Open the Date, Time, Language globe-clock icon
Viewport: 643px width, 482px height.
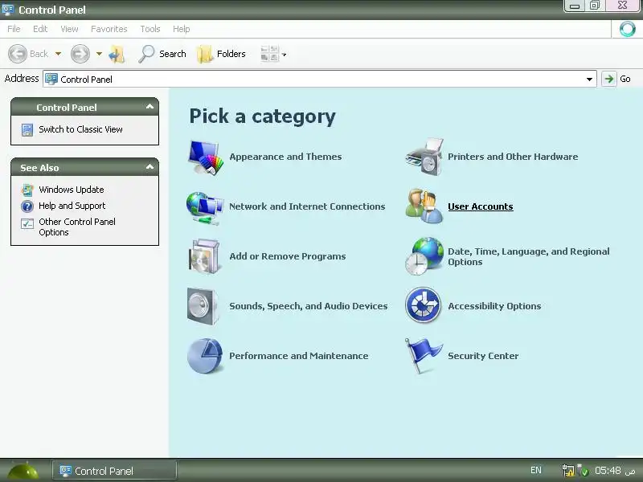pyautogui.click(x=424, y=256)
